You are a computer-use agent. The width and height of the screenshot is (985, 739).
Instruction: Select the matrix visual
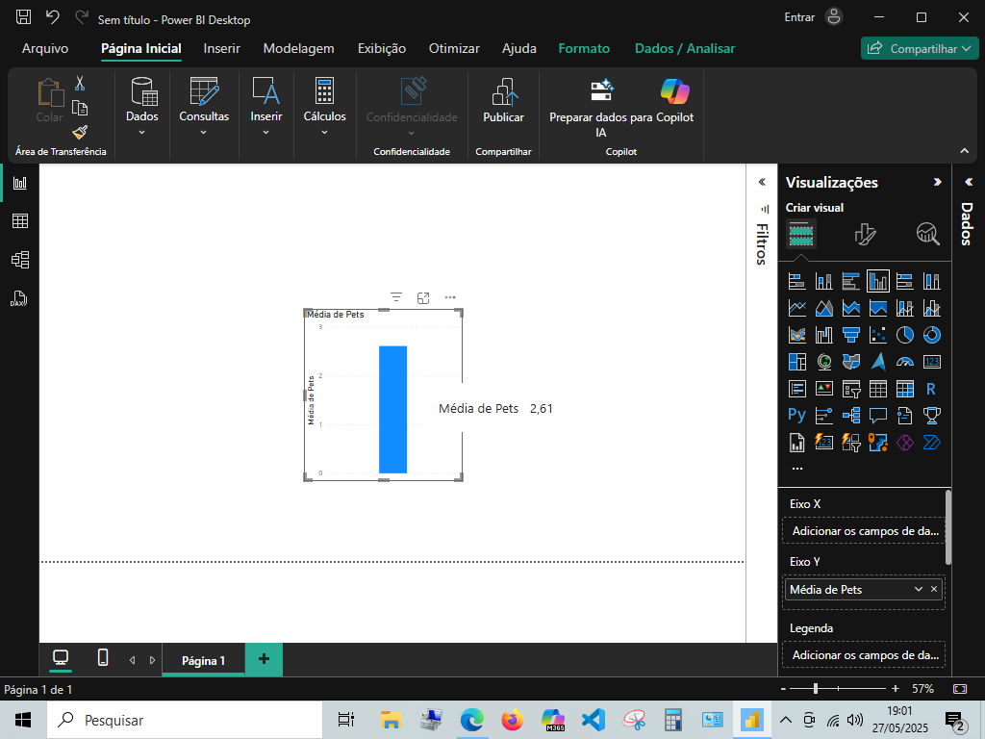(904, 389)
